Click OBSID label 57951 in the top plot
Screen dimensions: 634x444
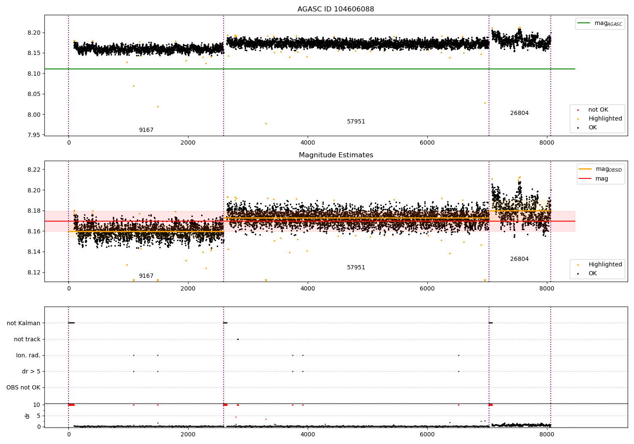356,122
